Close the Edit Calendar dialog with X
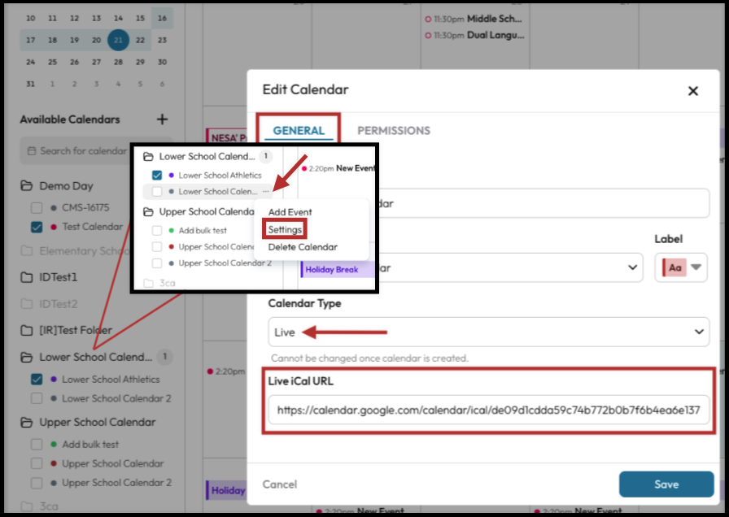The width and height of the screenshot is (729, 517). (693, 91)
